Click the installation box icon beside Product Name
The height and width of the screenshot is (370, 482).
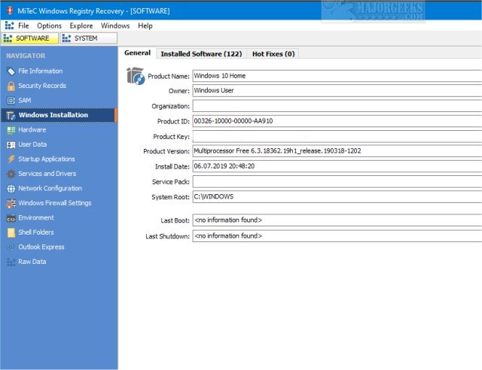136,76
